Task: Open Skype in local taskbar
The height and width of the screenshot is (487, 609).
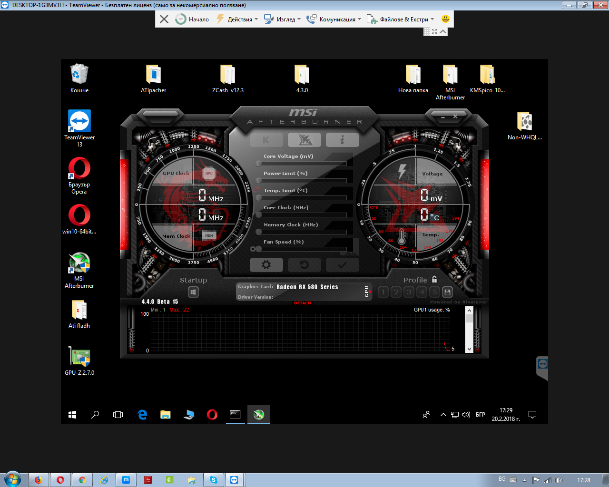Action: 214,480
